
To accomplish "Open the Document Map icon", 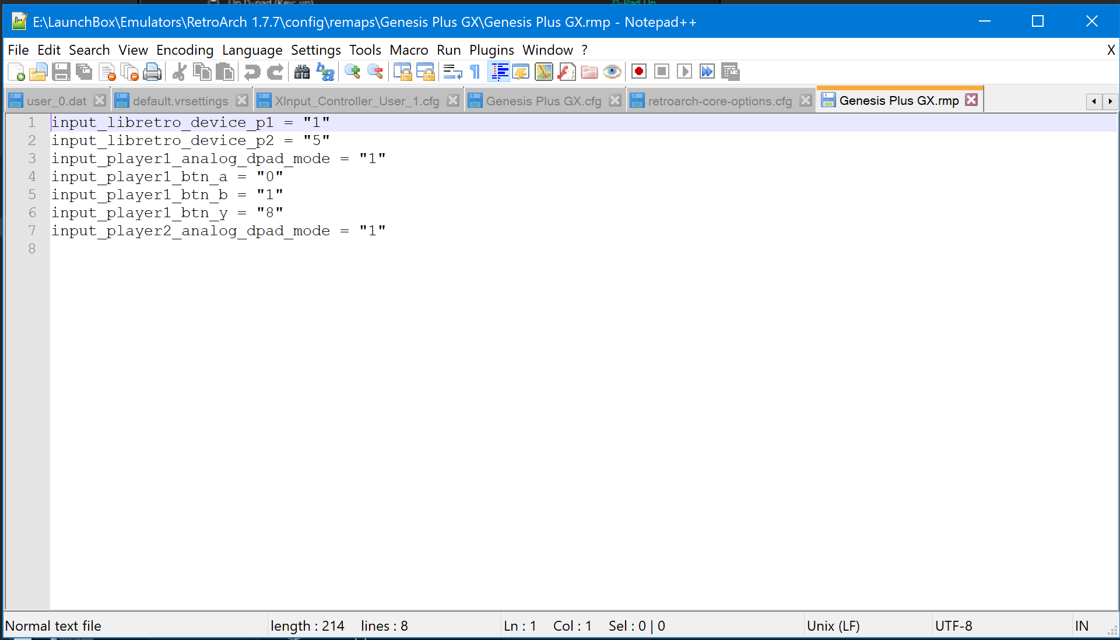I will pos(543,72).
